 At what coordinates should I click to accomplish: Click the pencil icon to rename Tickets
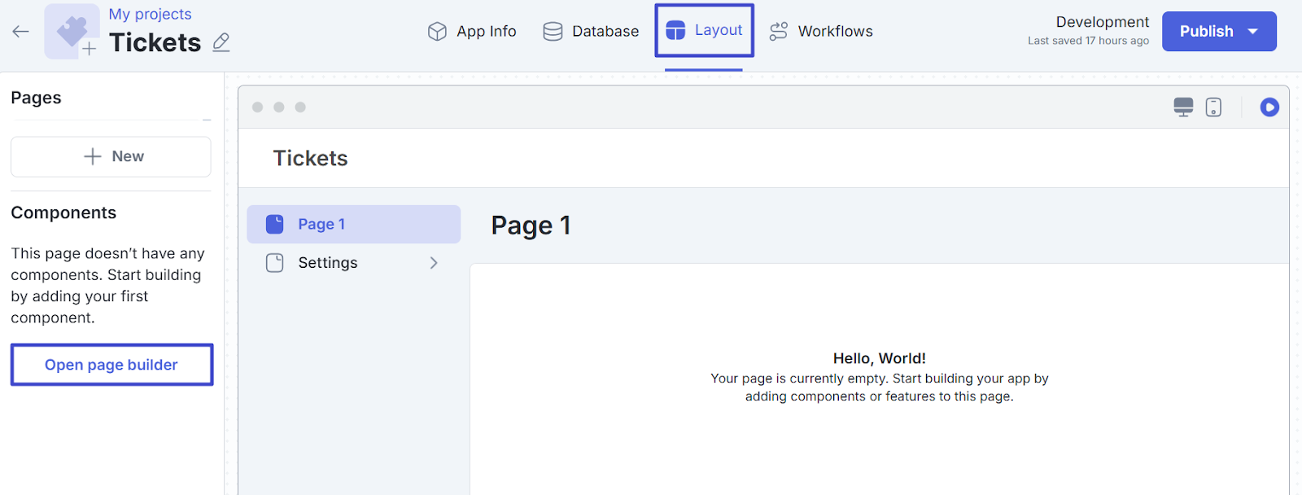tap(221, 42)
